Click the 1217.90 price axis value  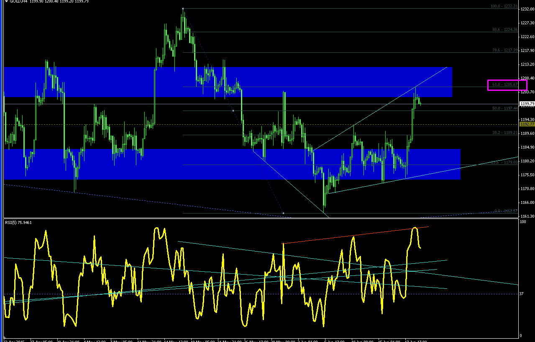[527, 51]
